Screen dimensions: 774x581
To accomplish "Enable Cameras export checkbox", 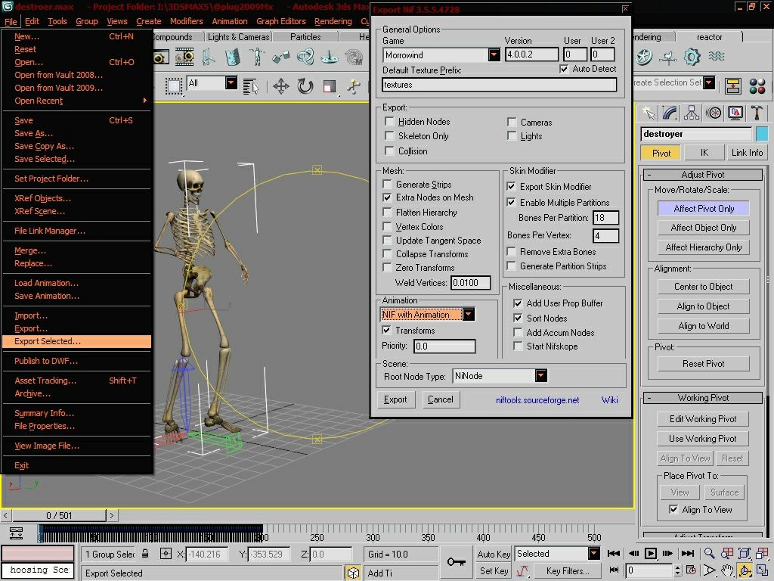I will [512, 122].
